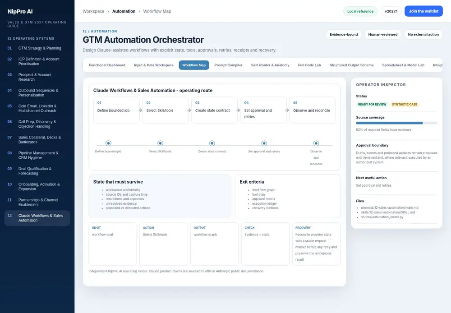The height and width of the screenshot is (313, 451).
Task: Switch to the Input & Data Workspace tab
Action: (154, 65)
